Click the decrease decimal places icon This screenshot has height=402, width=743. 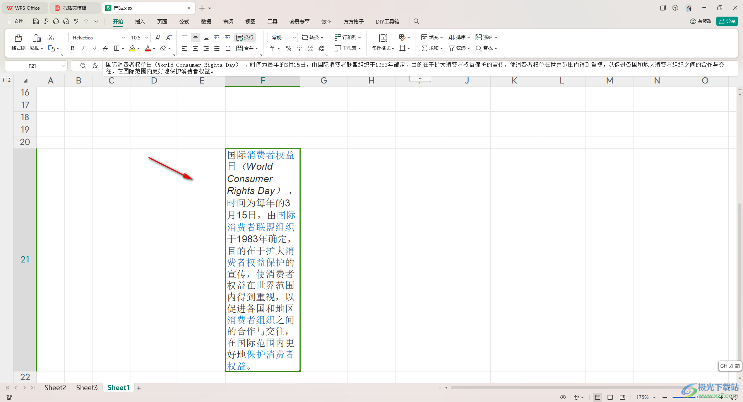click(321, 48)
